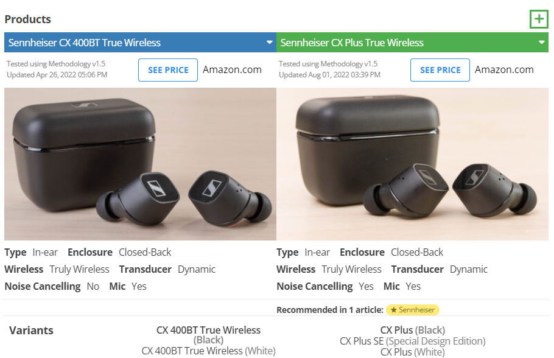The height and width of the screenshot is (358, 554).
Task: Click SEE PRICE for CX Plus
Action: click(x=440, y=70)
